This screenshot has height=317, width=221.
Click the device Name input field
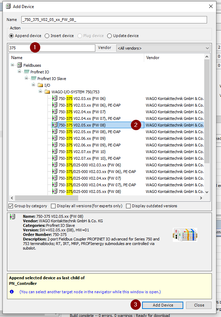tap(114, 20)
